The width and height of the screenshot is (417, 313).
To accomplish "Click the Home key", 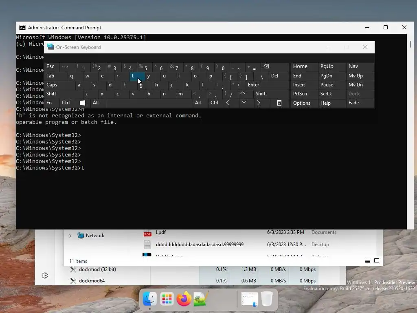I will (304, 66).
